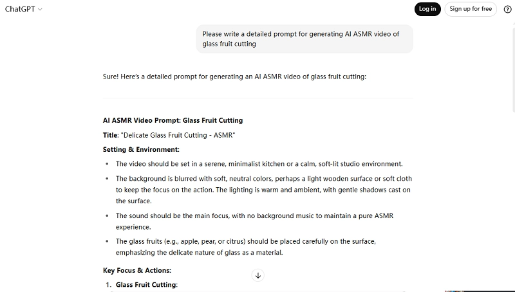Click the numbered "Glass Fruit Cutting" item

coord(146,285)
